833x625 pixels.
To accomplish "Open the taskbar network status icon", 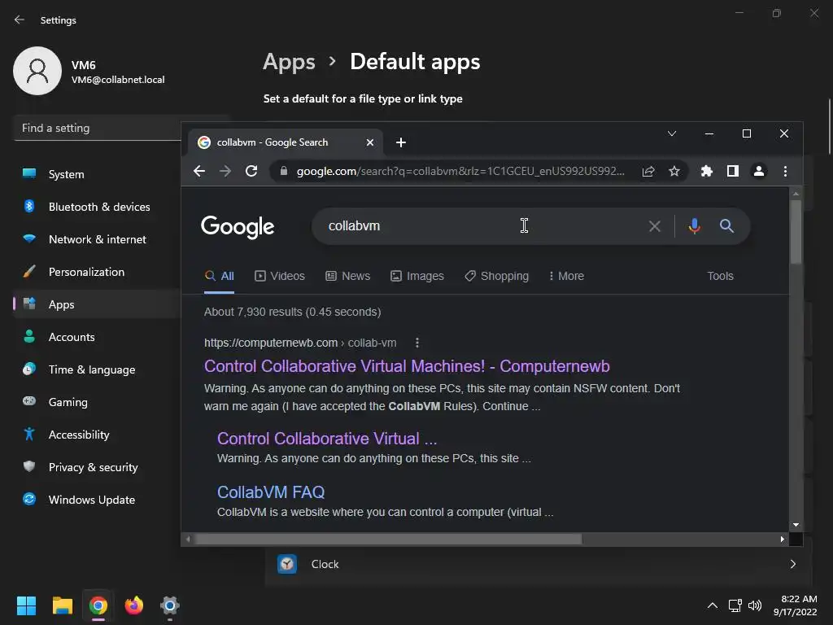I will pyautogui.click(x=735, y=605).
